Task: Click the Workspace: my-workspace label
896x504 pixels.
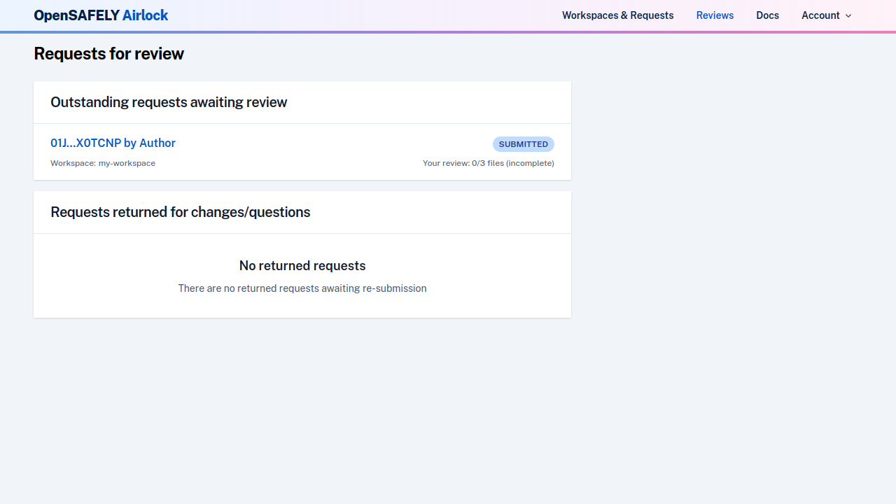Action: click(102, 163)
